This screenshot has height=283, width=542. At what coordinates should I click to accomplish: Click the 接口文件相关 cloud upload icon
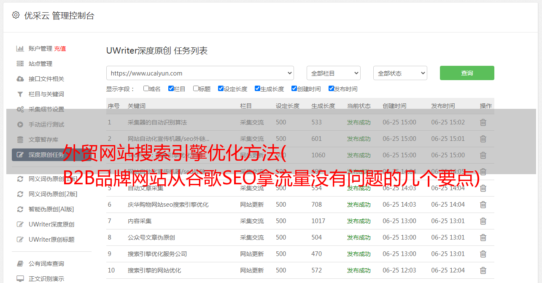click(x=20, y=79)
